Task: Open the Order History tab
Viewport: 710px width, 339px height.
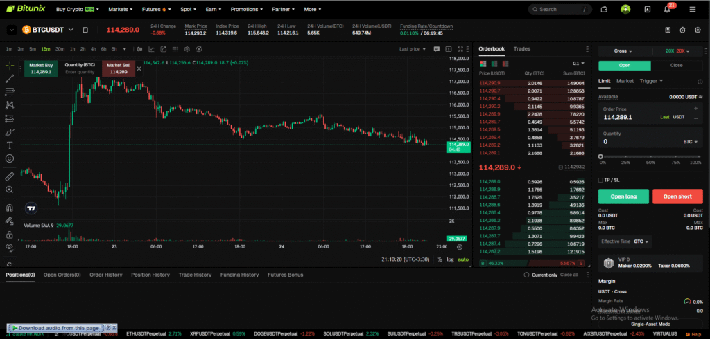Action: click(x=105, y=275)
